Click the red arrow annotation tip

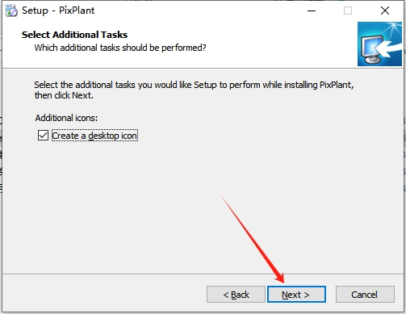[x=282, y=281]
